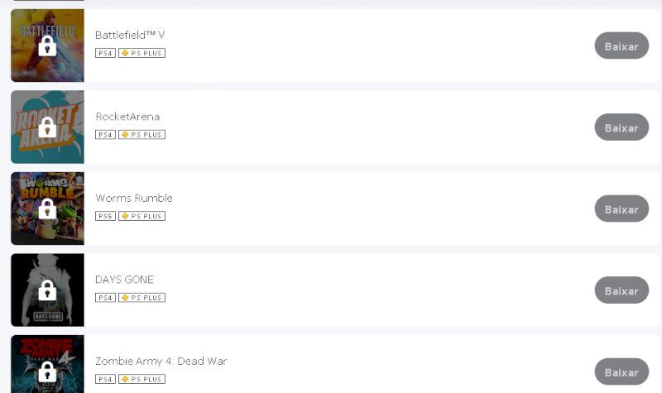The image size is (662, 393).
Task: Click the lock icon on DAYS GONE cover
Action: [47, 290]
